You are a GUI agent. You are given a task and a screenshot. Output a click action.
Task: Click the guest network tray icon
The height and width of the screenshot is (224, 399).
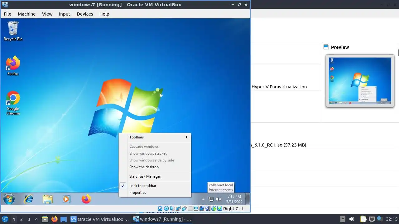[211, 199]
